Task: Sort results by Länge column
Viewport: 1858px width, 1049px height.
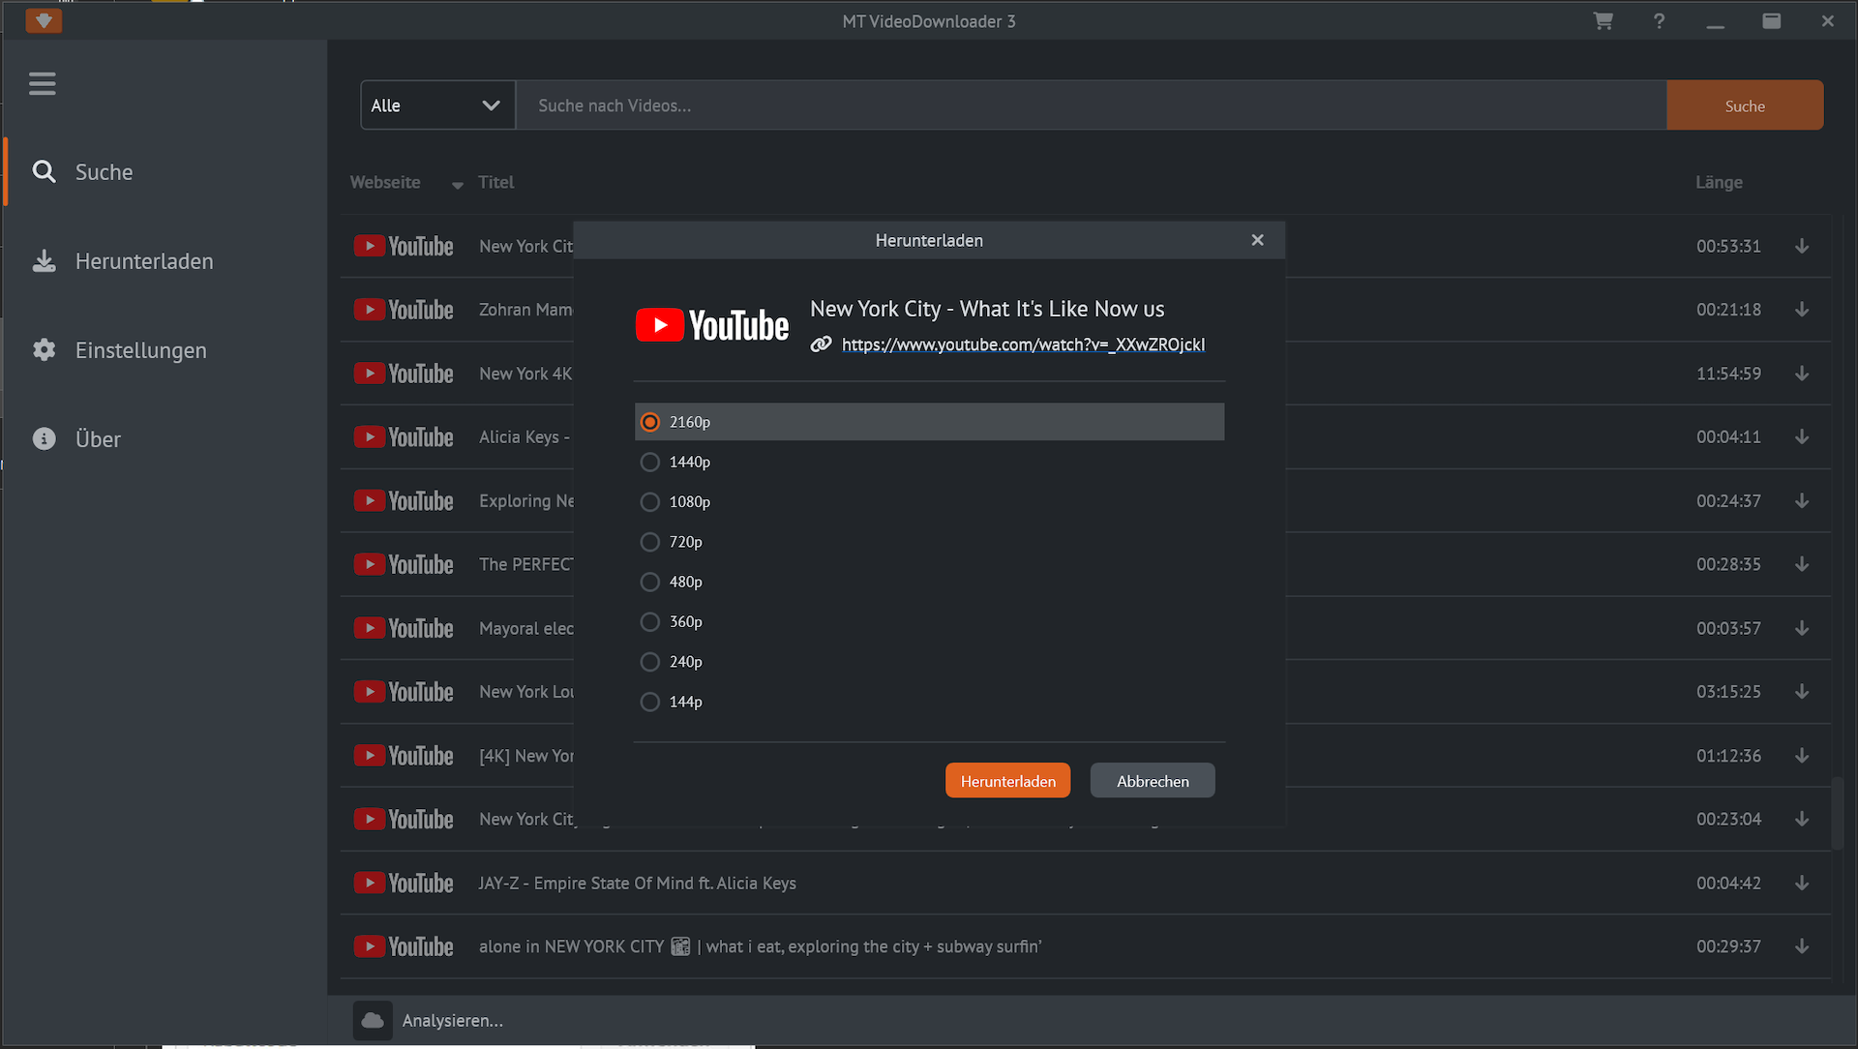Action: (1719, 182)
